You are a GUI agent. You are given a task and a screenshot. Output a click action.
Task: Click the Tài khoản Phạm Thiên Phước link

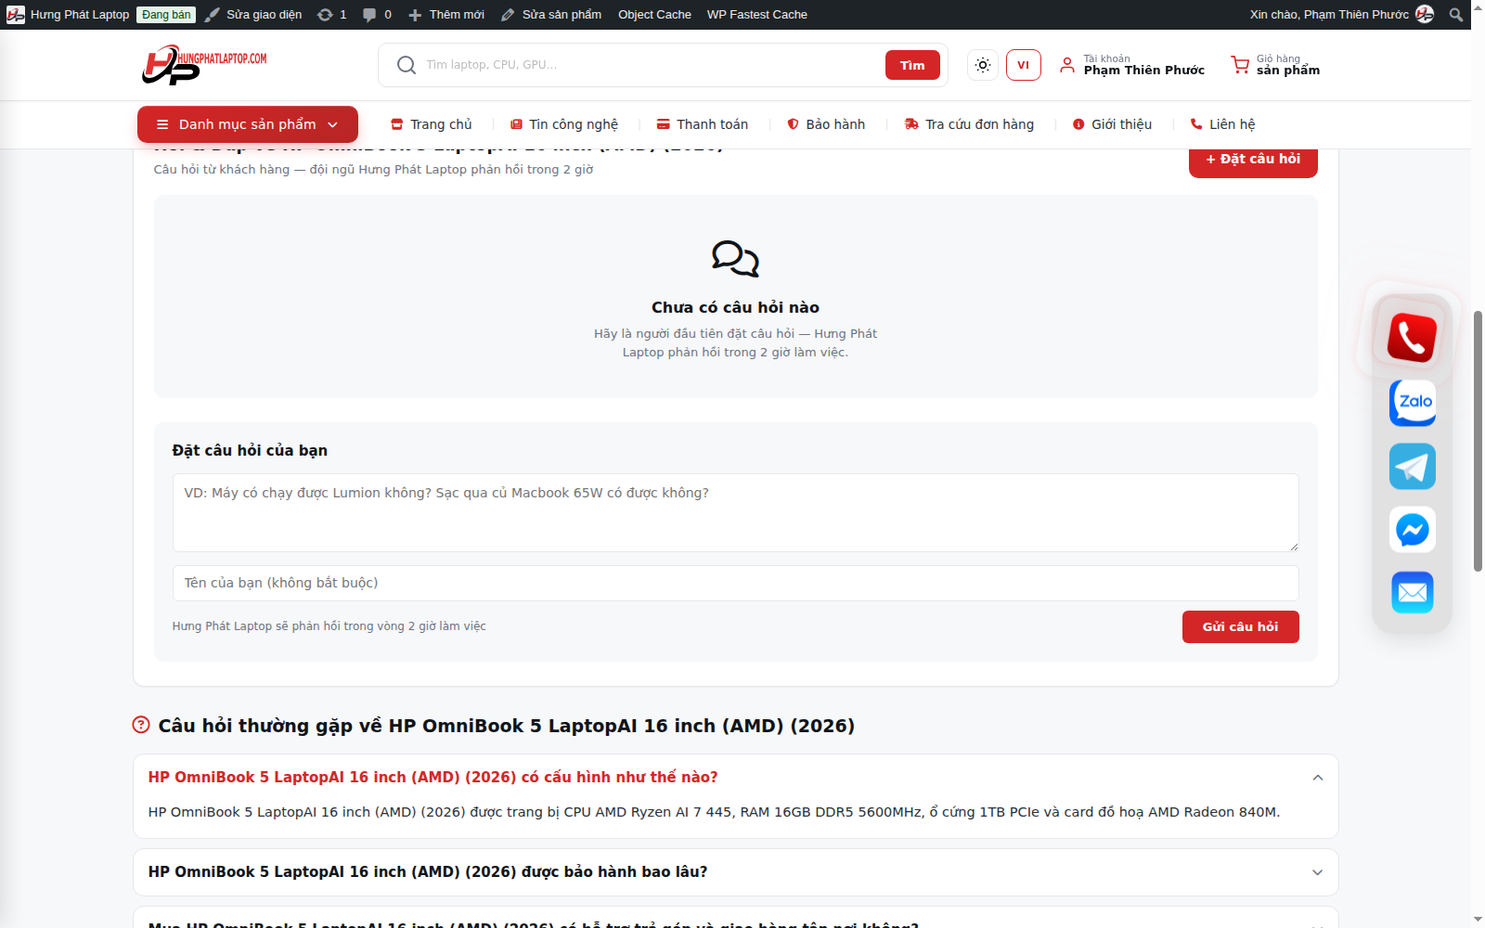1132,65
